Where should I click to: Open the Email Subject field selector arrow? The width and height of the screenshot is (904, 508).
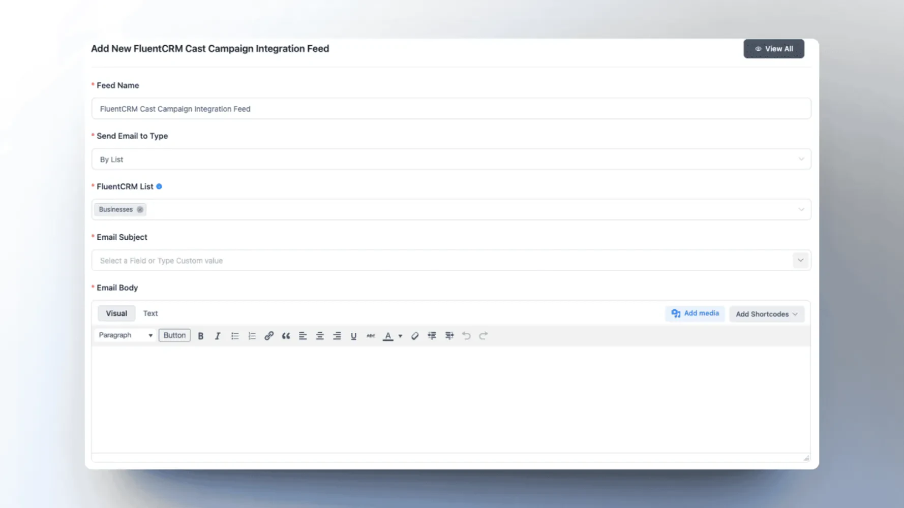point(801,260)
